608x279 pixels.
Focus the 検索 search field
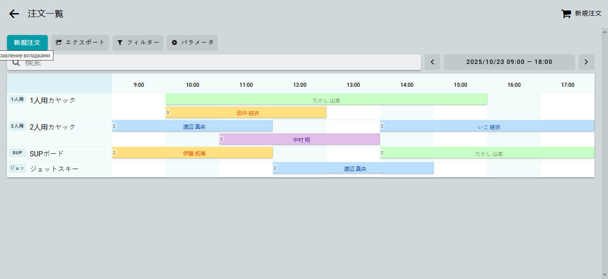[219, 62]
